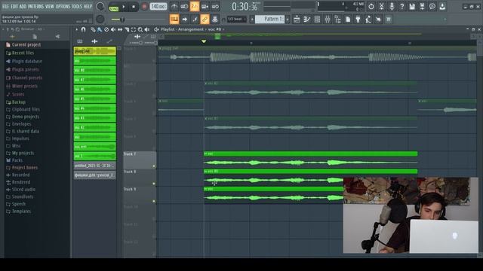Select the playlist Paint brush tool
The height and width of the screenshot is (271, 483).
(100, 29)
